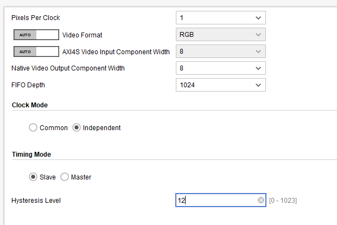
Task: Toggle AUTO switch for AXI4S Video Input Width
Action: click(x=36, y=52)
